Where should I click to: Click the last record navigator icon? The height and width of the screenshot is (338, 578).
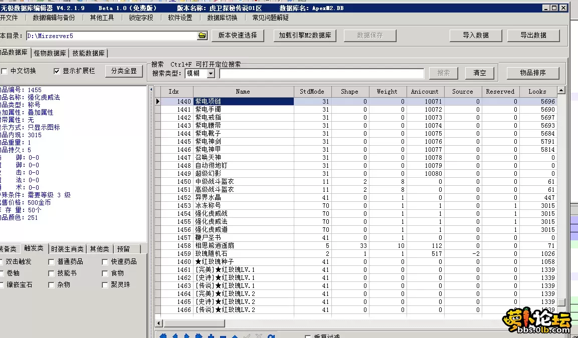click(x=199, y=335)
